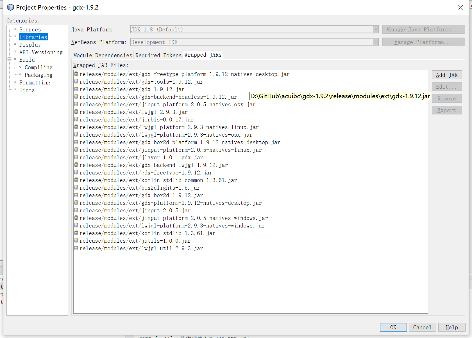The width and height of the screenshot is (472, 338).
Task: Click the jar icon beside jinput-platform natives-windows
Action: tap(76, 218)
